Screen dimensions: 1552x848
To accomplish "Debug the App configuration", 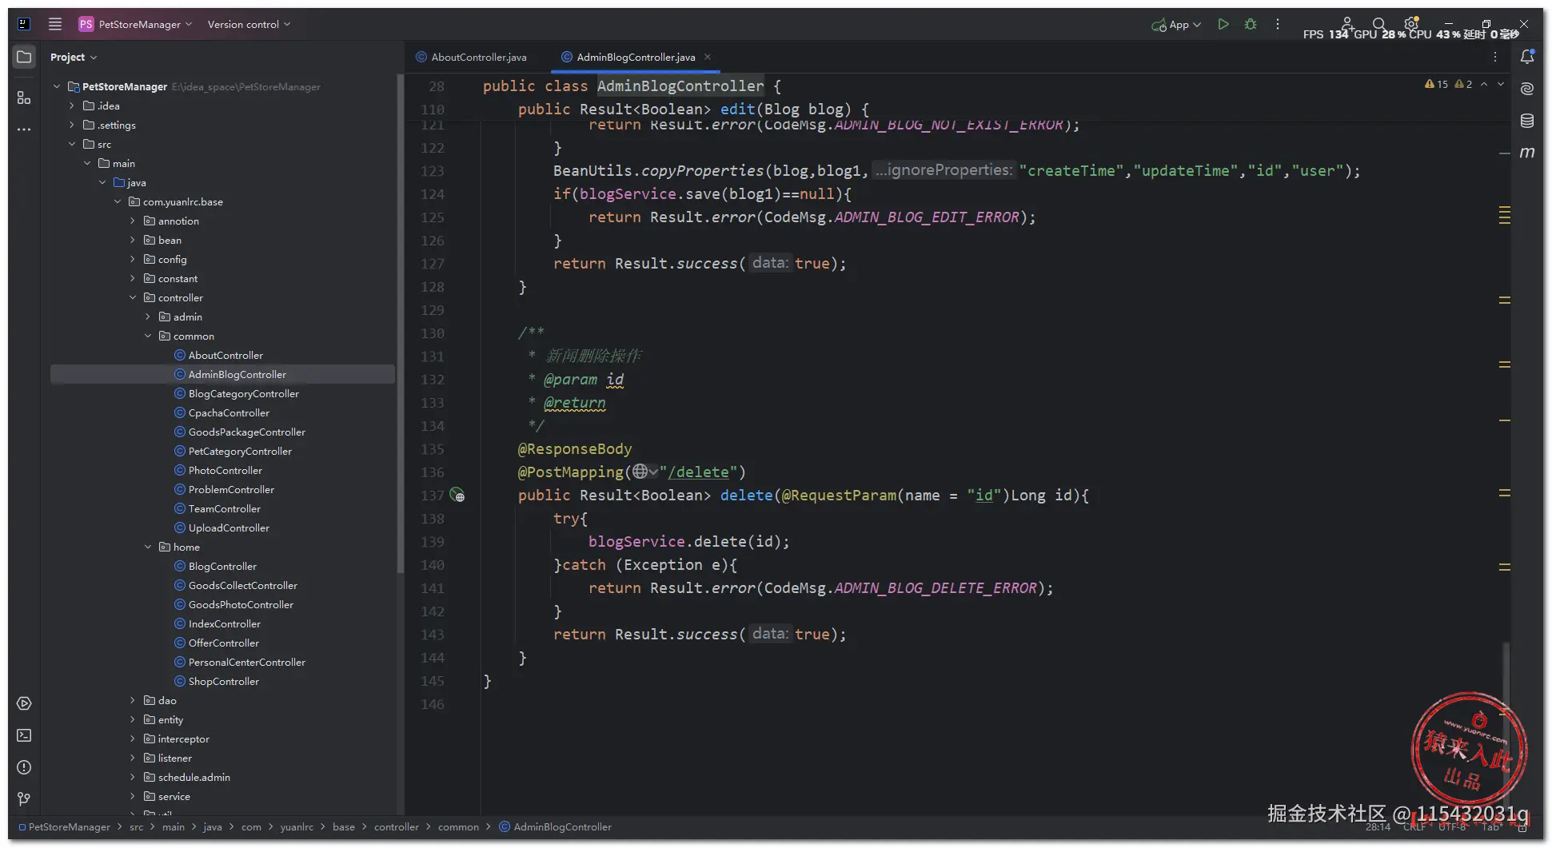I will [1251, 24].
